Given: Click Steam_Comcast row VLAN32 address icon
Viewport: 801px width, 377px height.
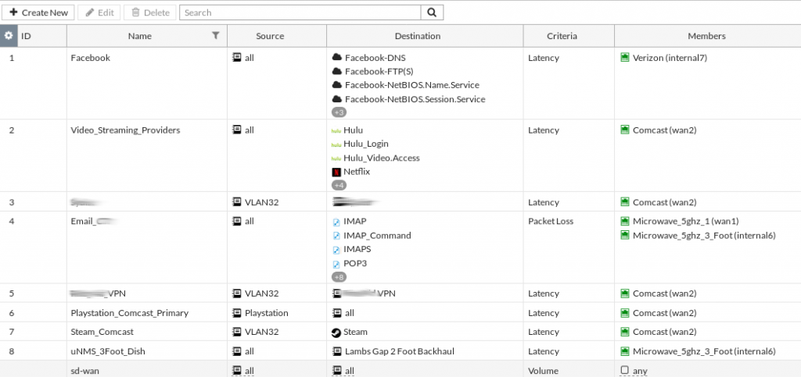Looking at the screenshot, I should click(x=237, y=332).
